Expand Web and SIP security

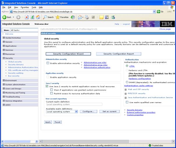tap(126, 90)
